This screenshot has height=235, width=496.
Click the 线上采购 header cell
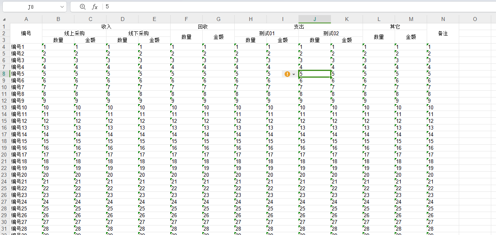74,33
